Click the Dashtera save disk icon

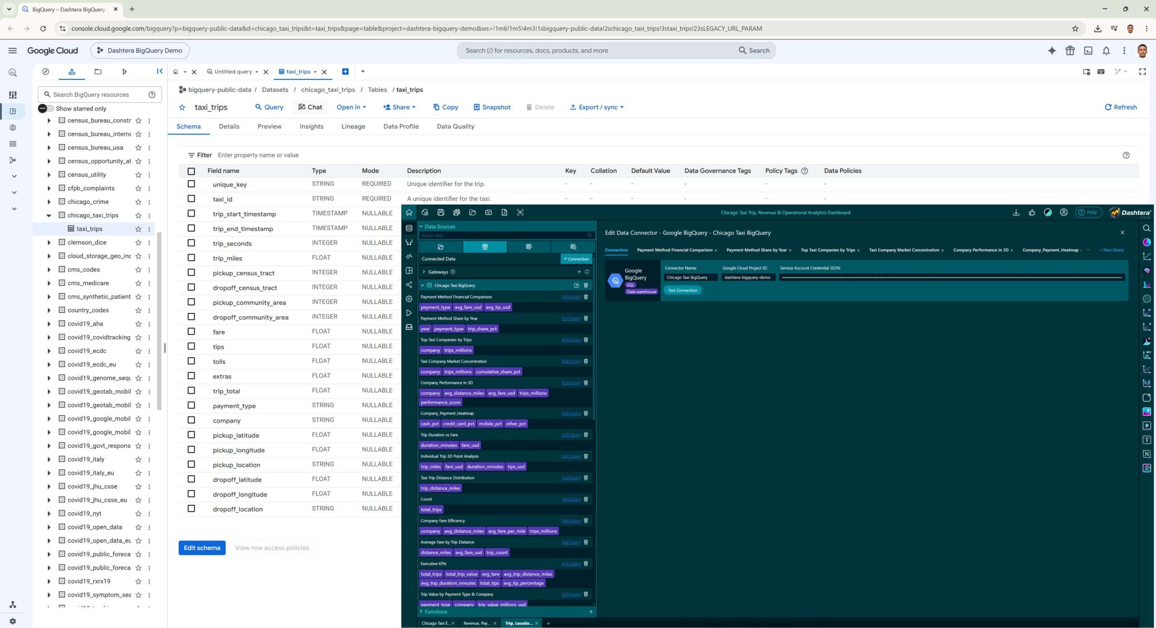tap(441, 213)
